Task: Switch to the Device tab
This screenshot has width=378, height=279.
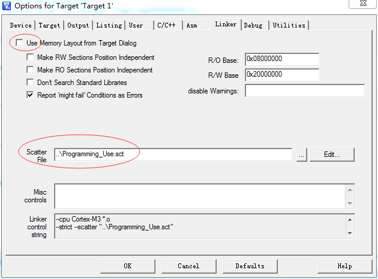Action: point(21,25)
